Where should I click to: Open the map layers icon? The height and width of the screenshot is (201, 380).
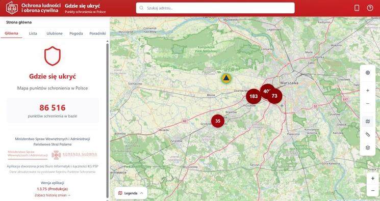coord(368,148)
